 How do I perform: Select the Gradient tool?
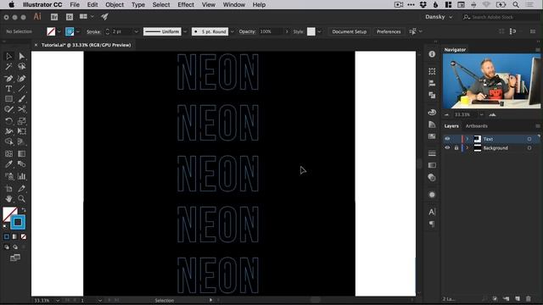21,154
